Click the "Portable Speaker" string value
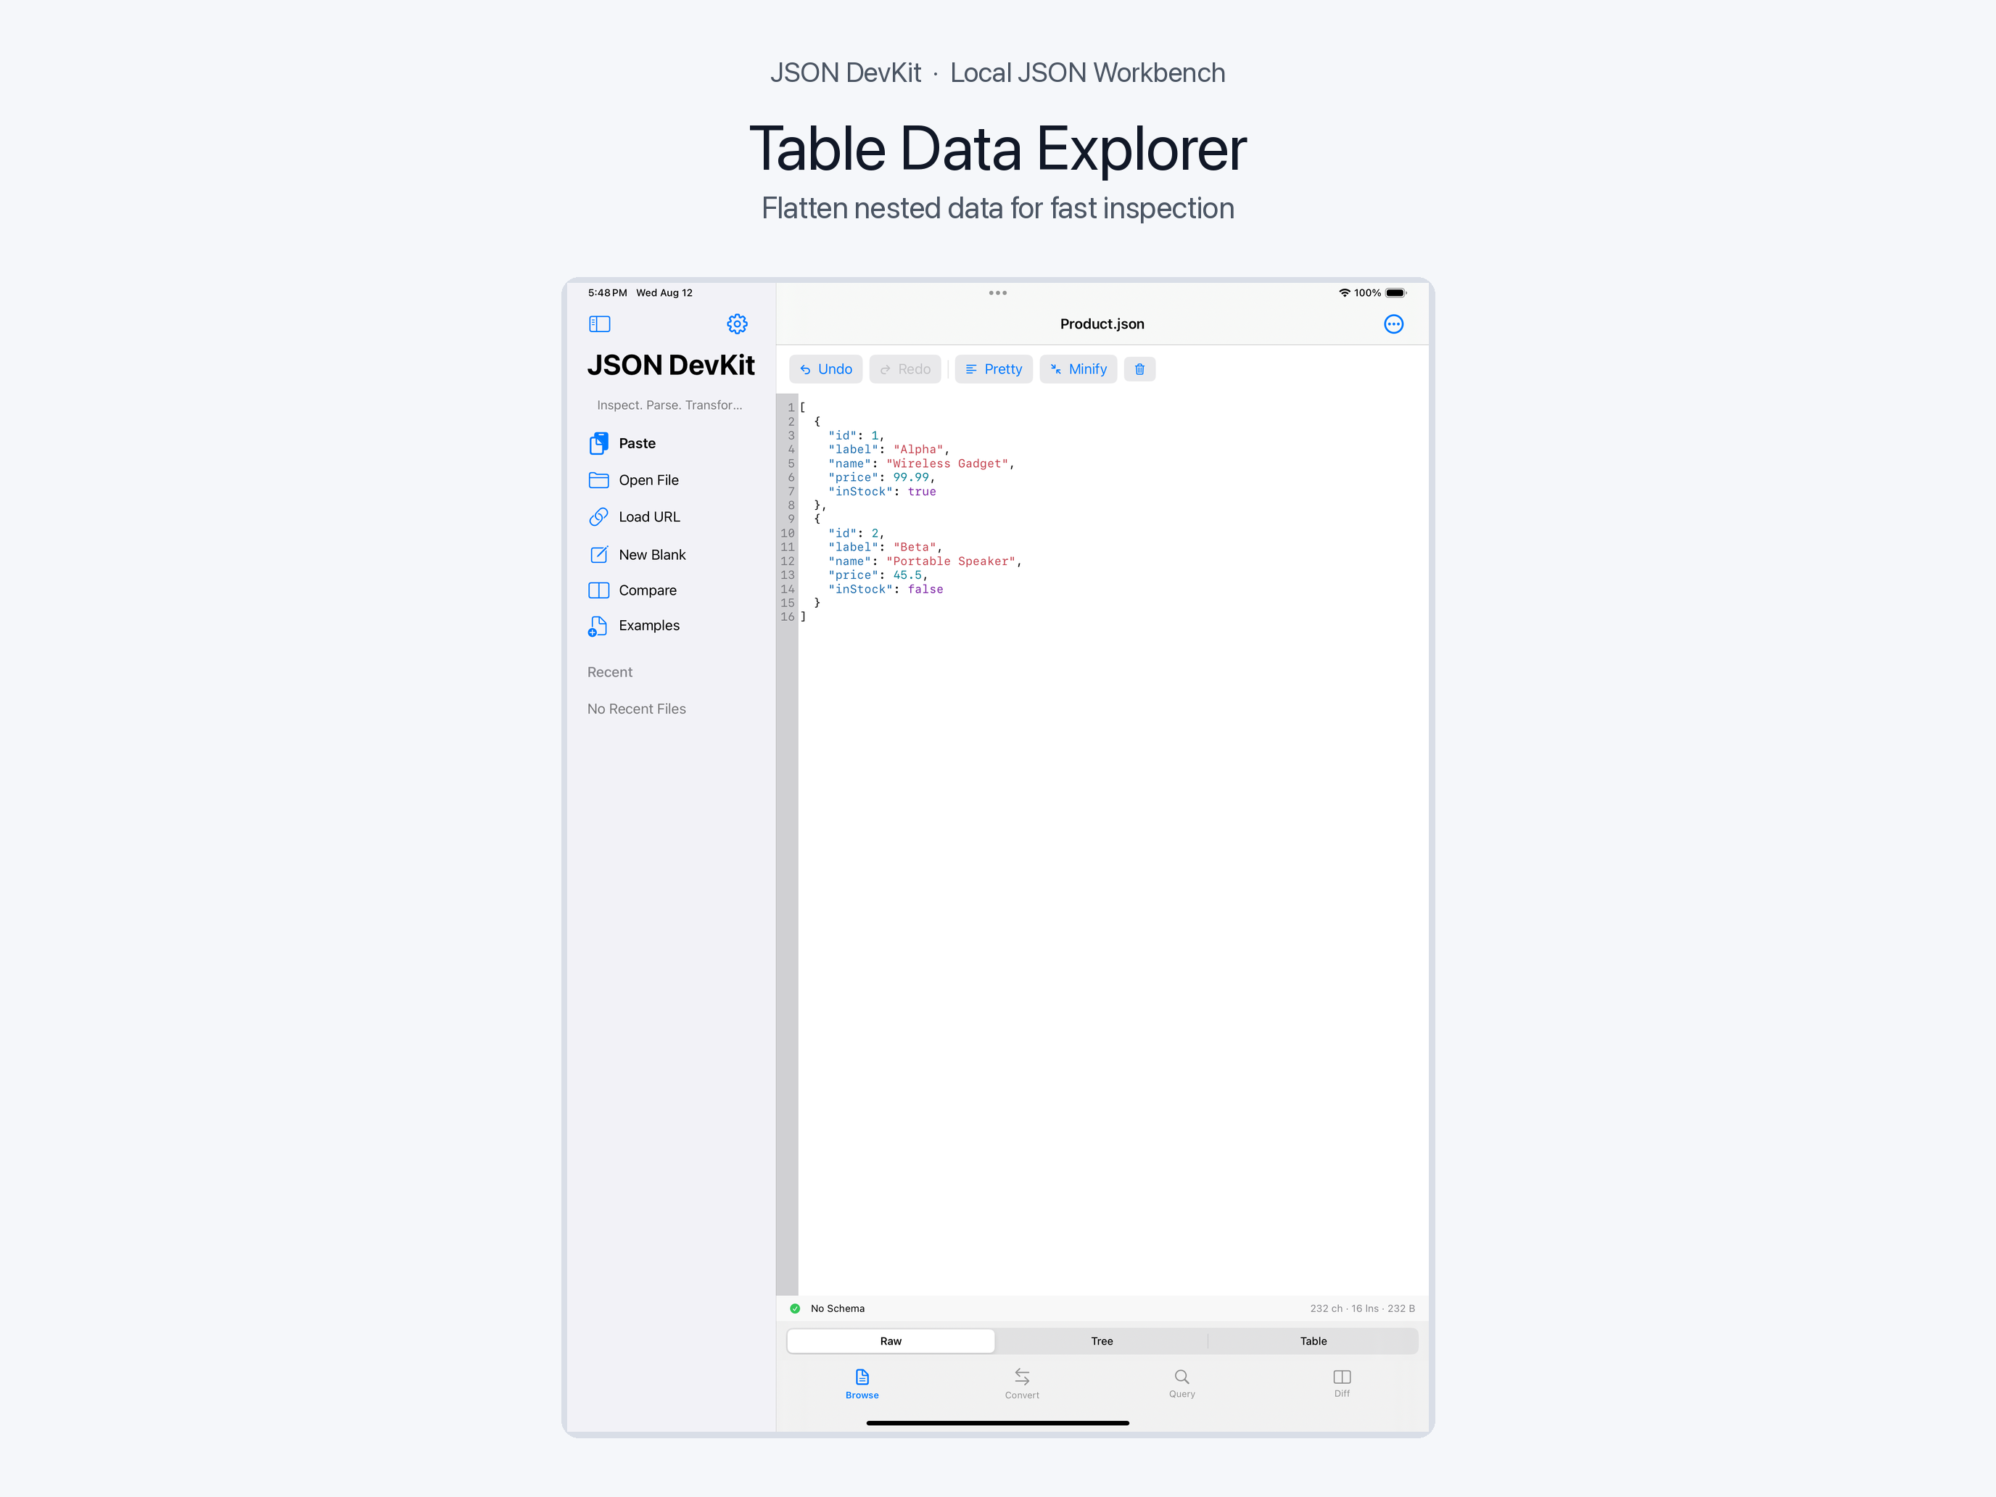 click(x=950, y=561)
